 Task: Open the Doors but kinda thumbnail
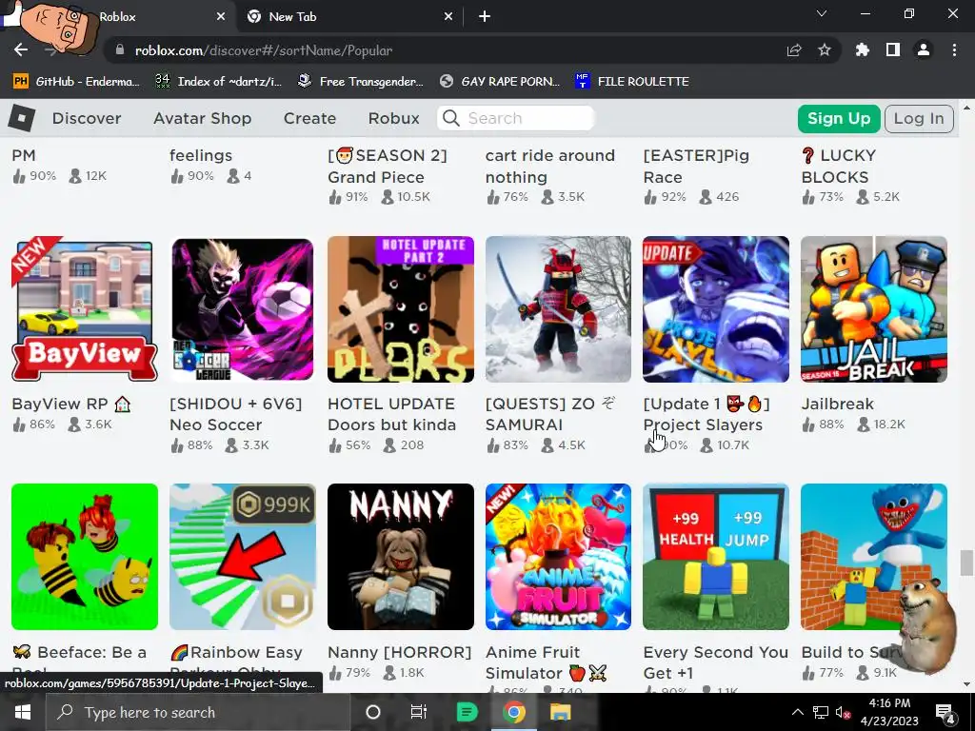[401, 309]
